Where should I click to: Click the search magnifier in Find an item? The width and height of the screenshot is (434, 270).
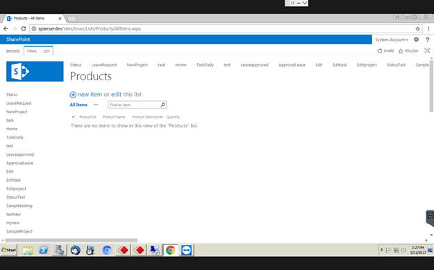pos(162,105)
